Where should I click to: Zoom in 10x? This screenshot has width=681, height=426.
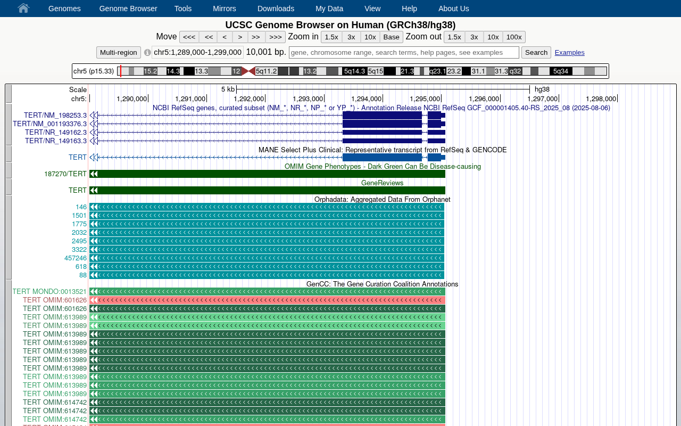370,37
